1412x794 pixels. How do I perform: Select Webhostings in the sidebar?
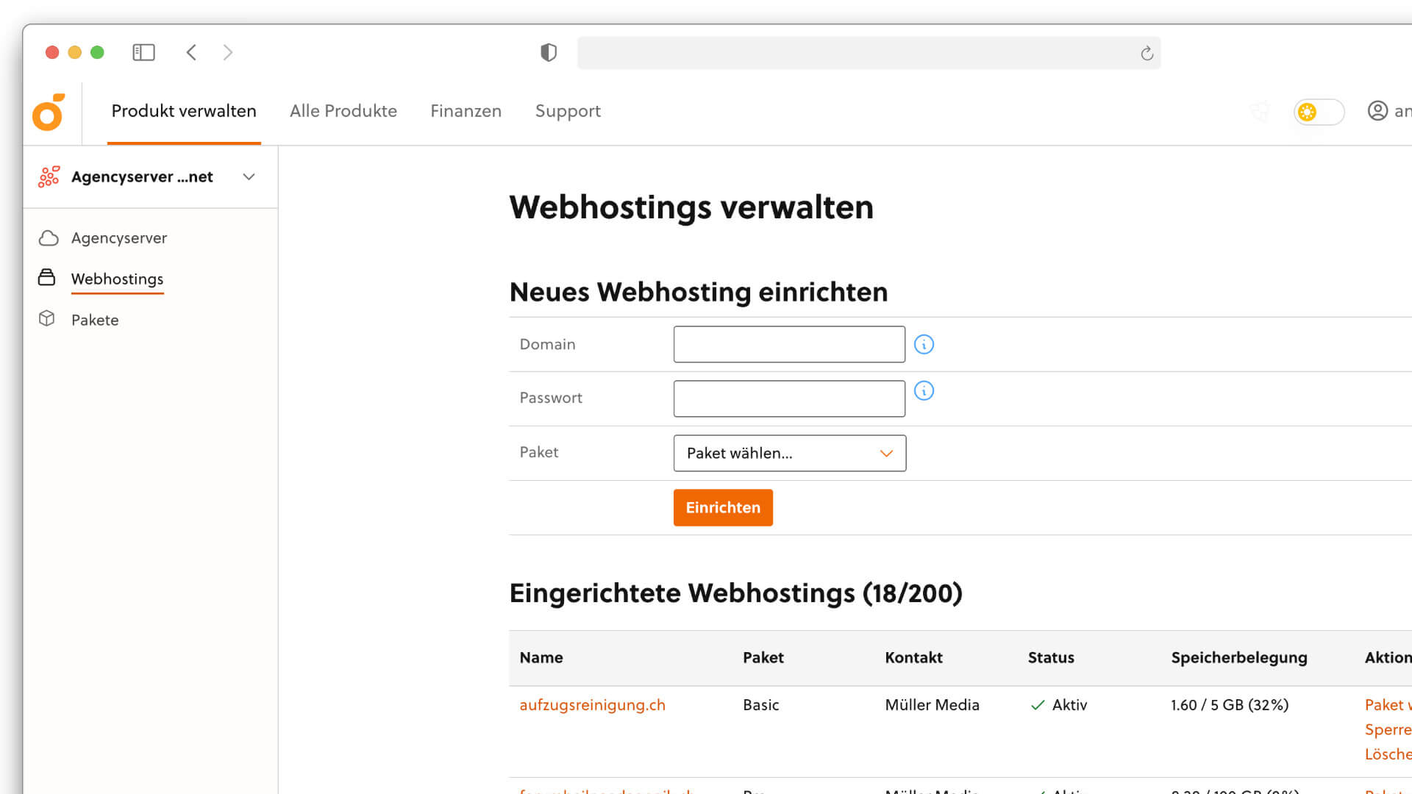coord(118,279)
